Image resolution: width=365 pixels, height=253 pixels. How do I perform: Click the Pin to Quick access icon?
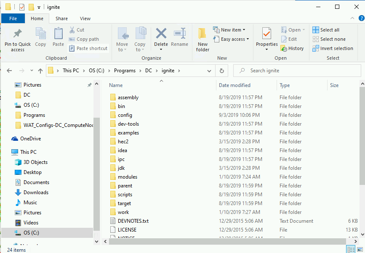pos(17,34)
